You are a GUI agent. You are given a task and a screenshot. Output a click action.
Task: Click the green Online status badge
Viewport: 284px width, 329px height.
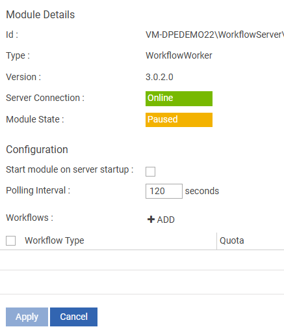click(179, 98)
